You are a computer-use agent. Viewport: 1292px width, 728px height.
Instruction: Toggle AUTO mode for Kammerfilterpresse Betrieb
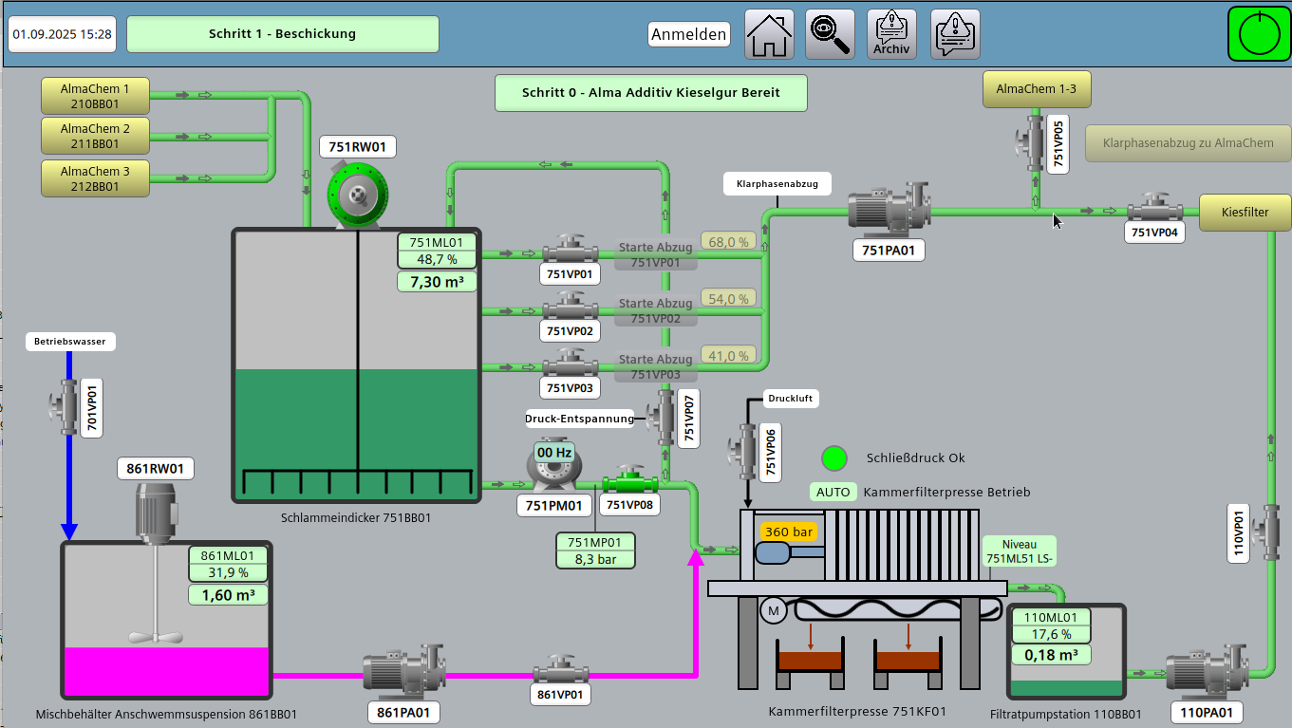(x=833, y=492)
